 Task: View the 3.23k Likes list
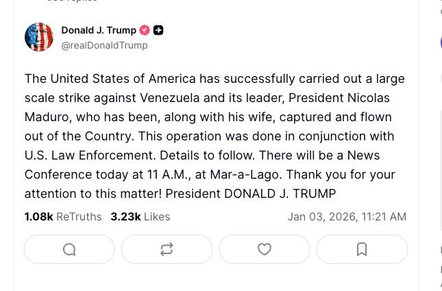[x=140, y=216]
